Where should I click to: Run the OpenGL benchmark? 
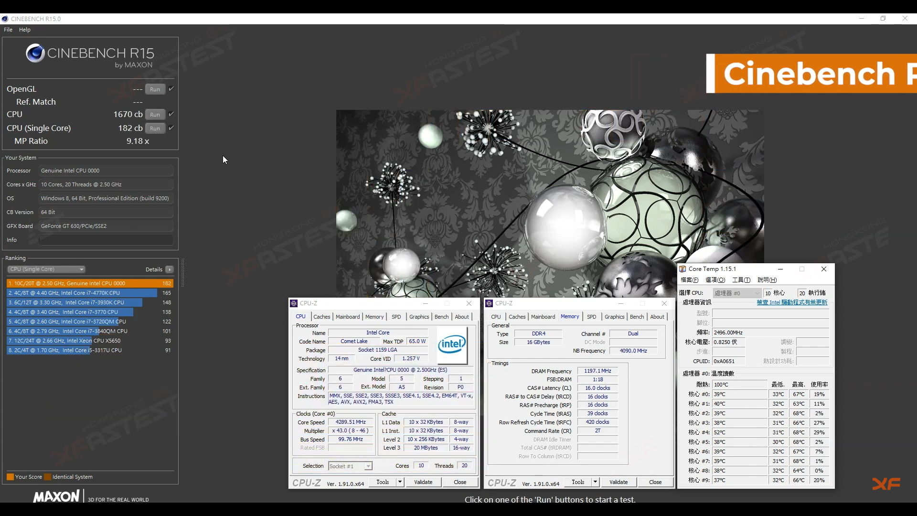(x=155, y=89)
